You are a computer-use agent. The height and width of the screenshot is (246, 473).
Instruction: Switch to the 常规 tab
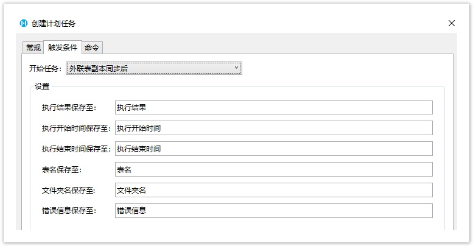[33, 47]
